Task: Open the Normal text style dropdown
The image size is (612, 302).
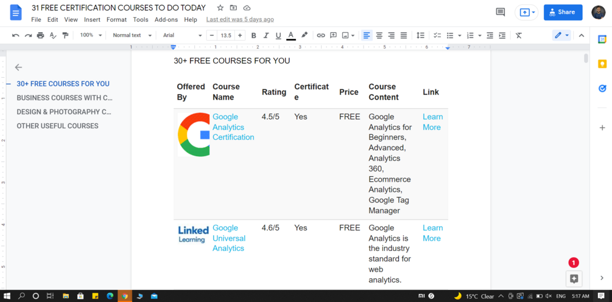Action: 132,35
